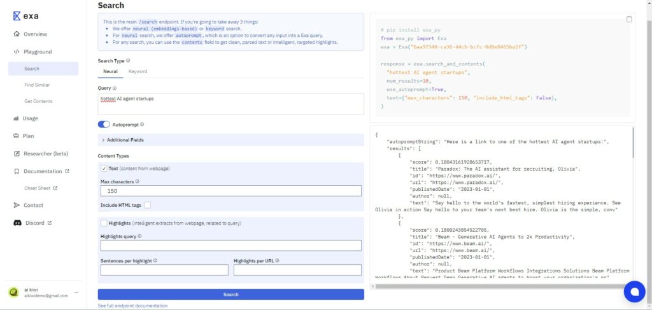
Task: Click Highlights per URL input
Action: click(x=297, y=270)
